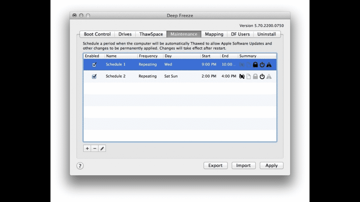
Task: Switch to the DF Users tab
Action: 240,34
